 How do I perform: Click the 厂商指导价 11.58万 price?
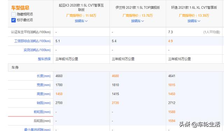[81, 15]
